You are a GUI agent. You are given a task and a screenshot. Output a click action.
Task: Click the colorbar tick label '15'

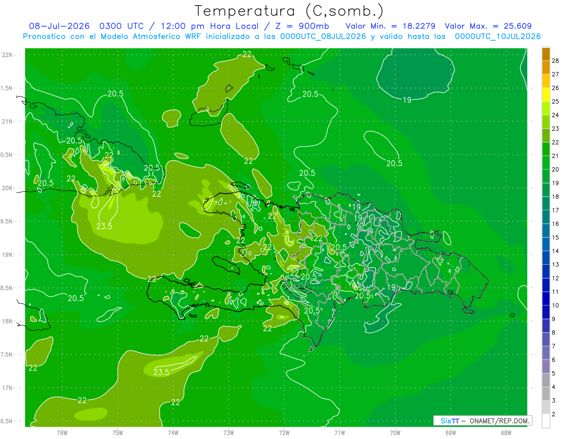click(x=555, y=238)
